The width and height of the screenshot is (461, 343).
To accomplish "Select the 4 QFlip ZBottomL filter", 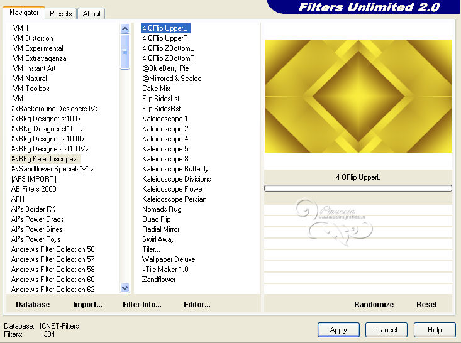I will coord(168,48).
